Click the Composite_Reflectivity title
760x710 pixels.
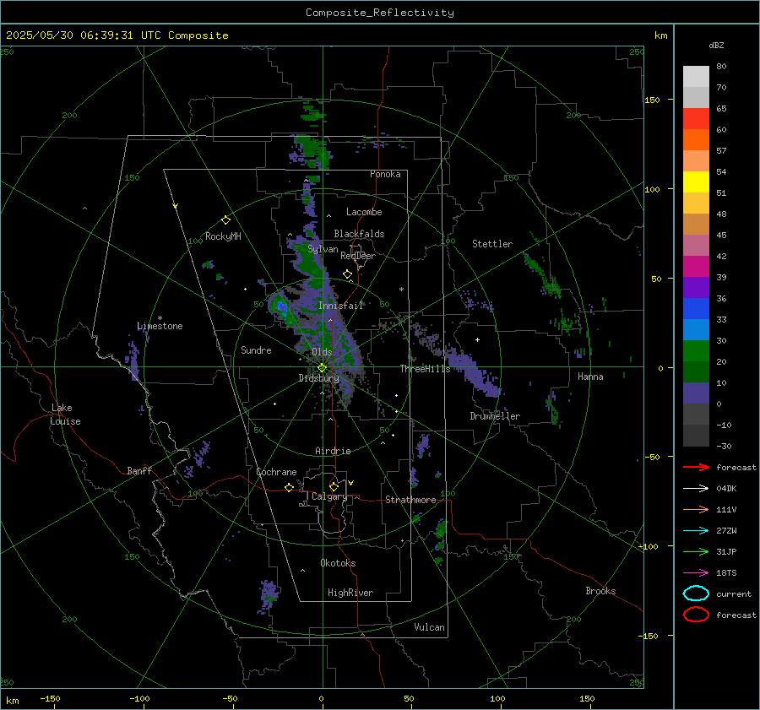click(x=380, y=13)
